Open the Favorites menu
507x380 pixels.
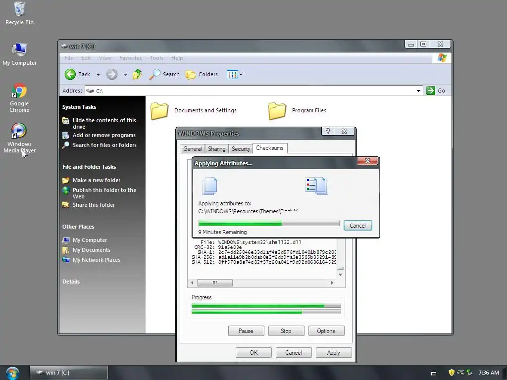(130, 58)
